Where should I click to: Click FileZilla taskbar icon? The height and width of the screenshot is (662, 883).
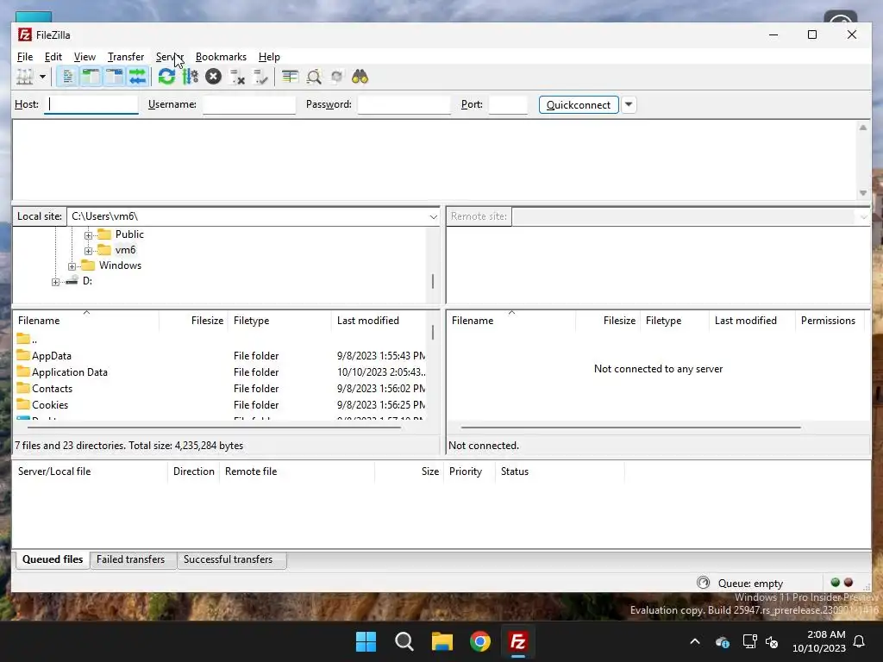pos(518,641)
